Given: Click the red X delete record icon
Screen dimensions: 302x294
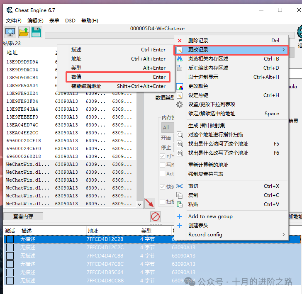Looking at the screenshot, I should click(180, 41).
